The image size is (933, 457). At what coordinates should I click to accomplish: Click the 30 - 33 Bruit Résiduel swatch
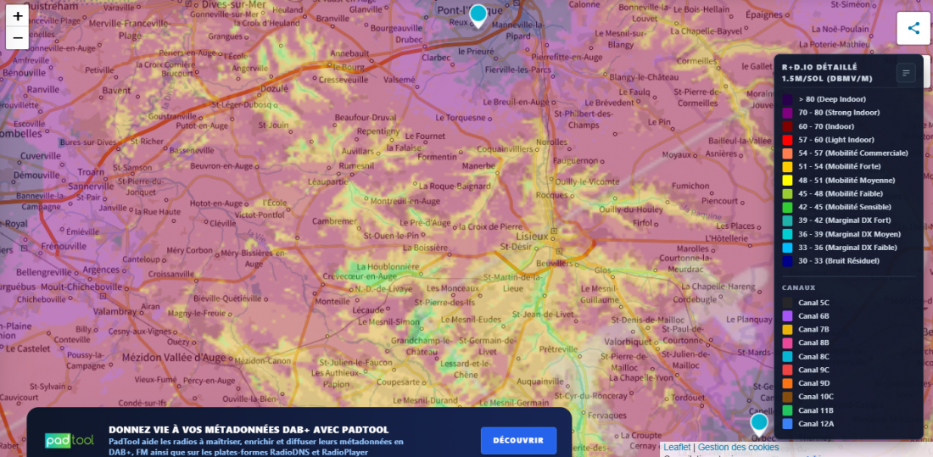[787, 260]
